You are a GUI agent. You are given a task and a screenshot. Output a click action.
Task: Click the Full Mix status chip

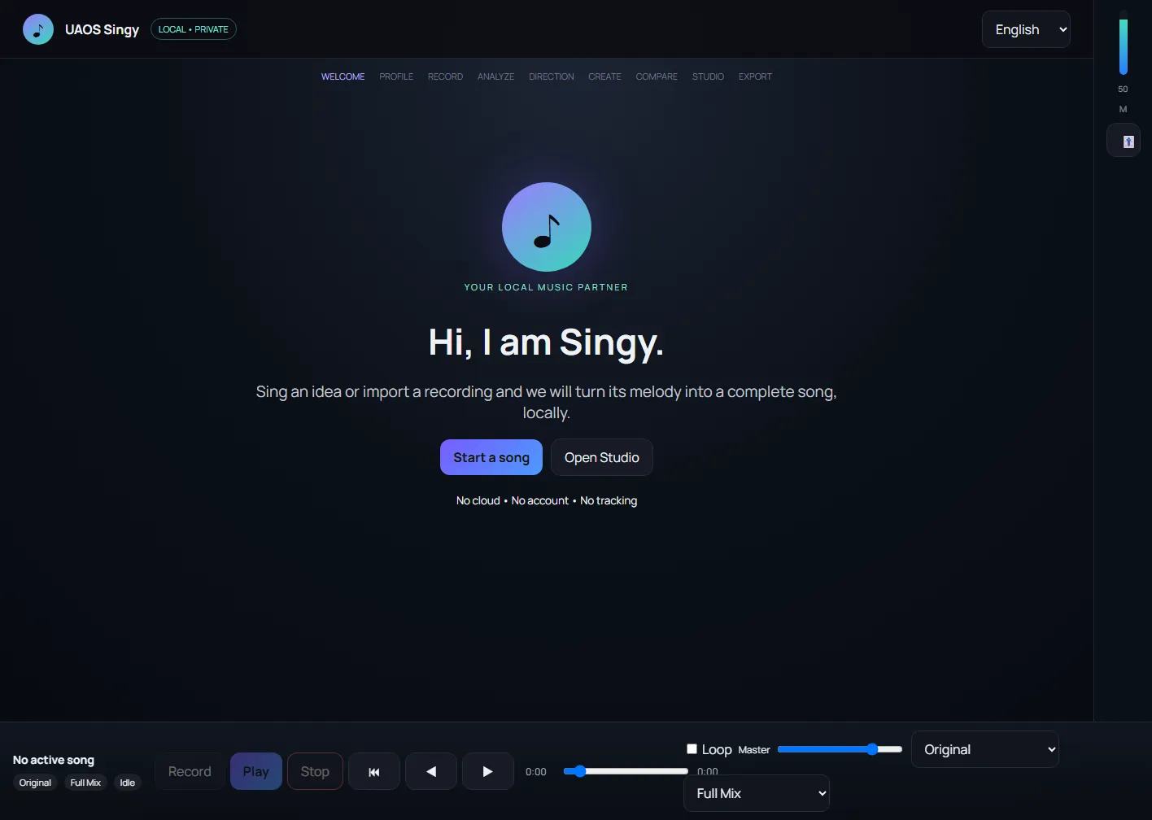[x=85, y=783]
